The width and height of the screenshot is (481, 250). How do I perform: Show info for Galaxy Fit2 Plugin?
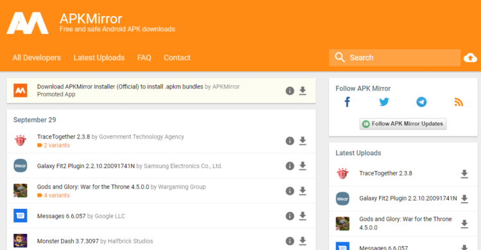coord(290,166)
